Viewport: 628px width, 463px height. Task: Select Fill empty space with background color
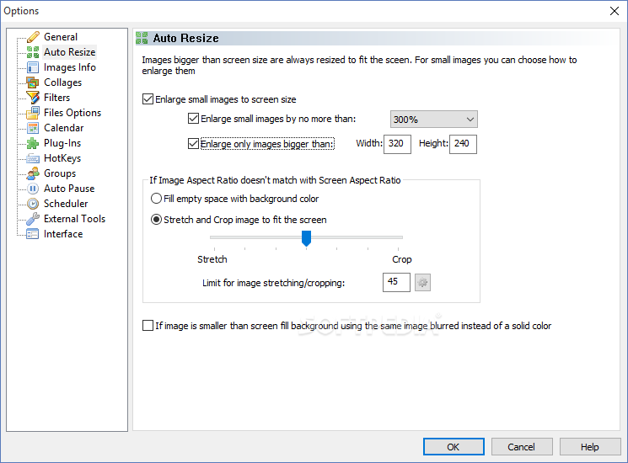tap(156, 199)
